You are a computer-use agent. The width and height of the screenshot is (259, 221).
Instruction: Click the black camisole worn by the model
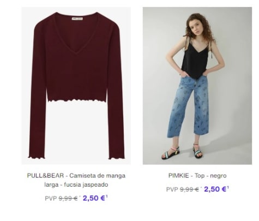[195, 59]
